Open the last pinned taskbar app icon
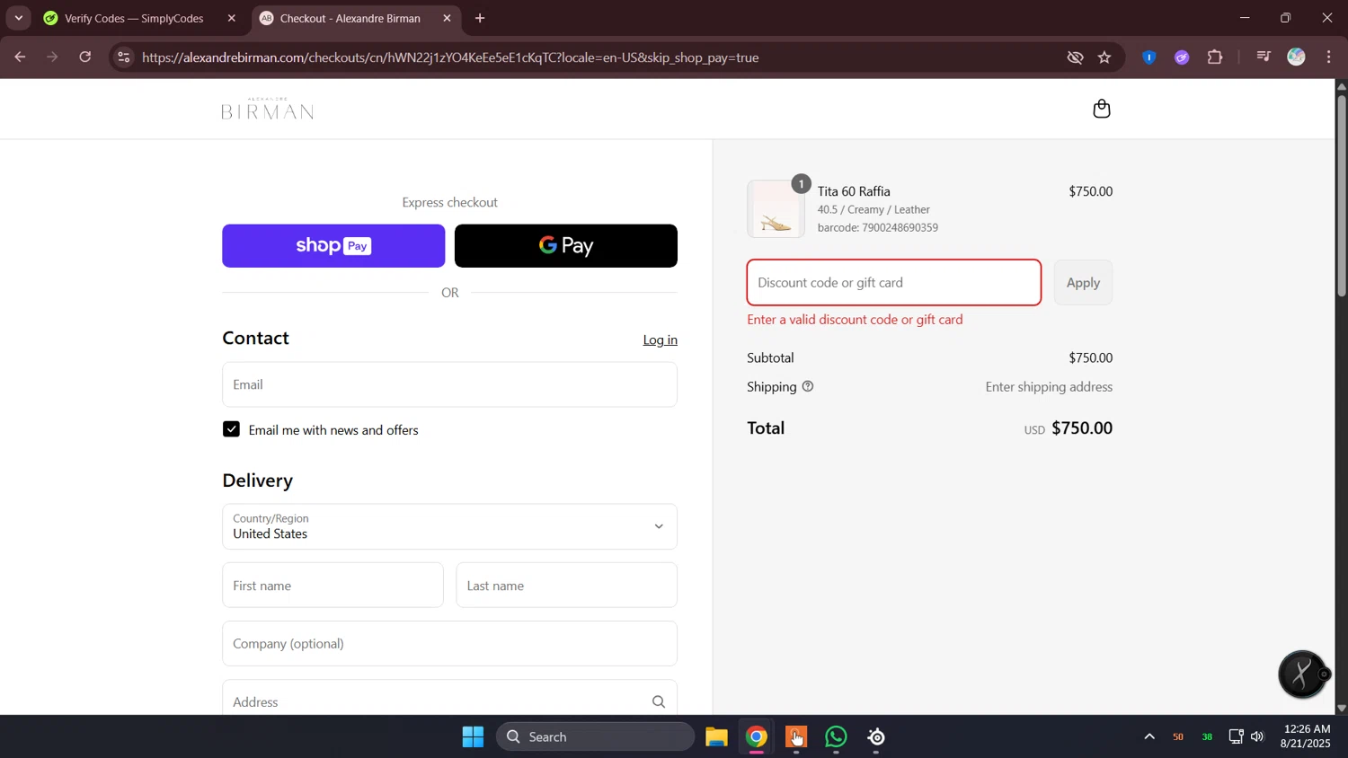 click(876, 737)
